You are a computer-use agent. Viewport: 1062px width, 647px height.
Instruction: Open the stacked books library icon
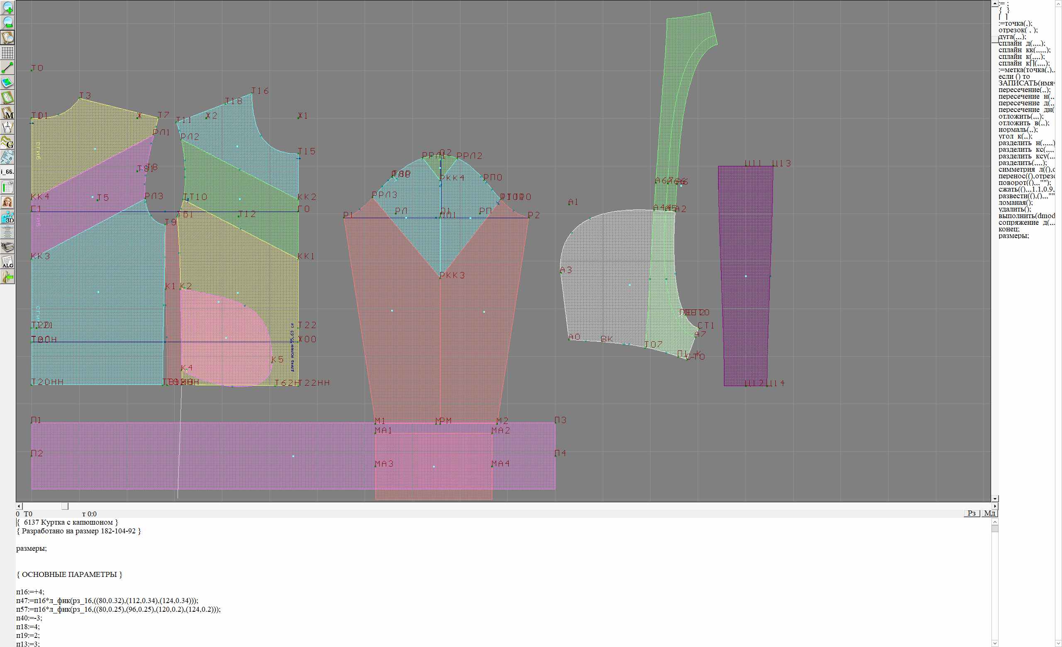click(8, 247)
